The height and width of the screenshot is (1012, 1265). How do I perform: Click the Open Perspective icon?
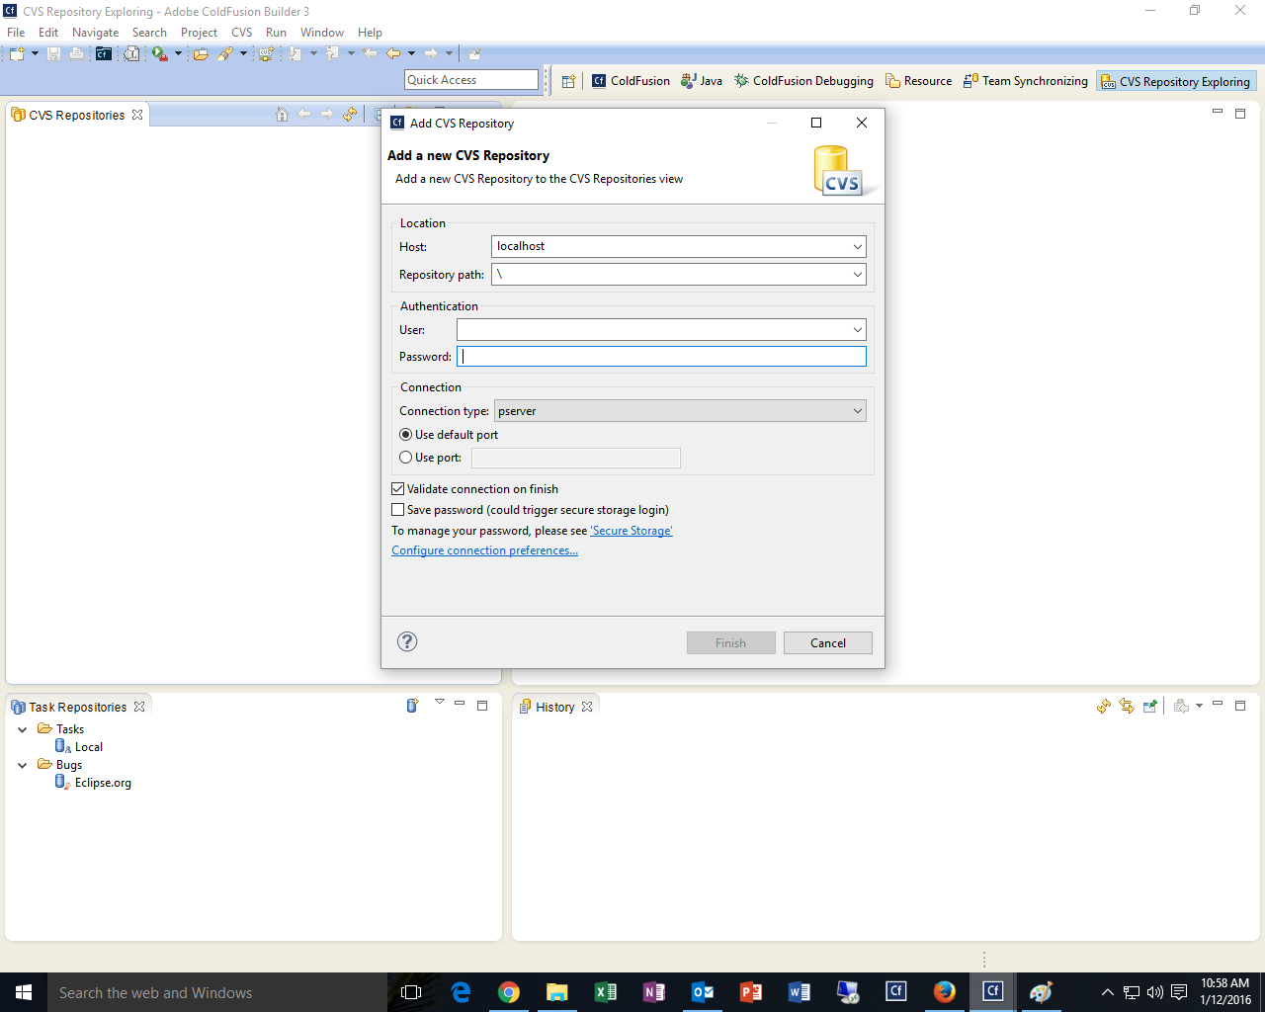[x=568, y=81]
